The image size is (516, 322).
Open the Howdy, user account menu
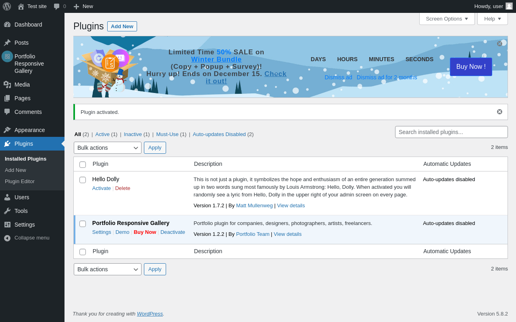click(493, 6)
